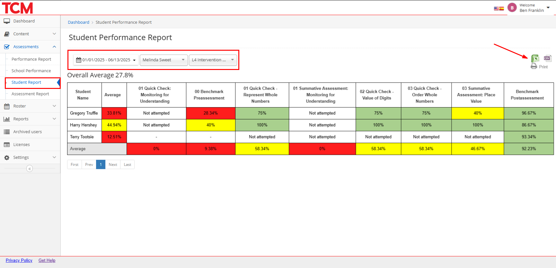The height and width of the screenshot is (268, 556).
Task: Click the Next pagination button
Action: (113, 165)
